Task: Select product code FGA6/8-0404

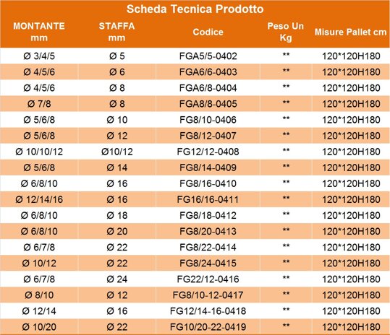Action: click(x=208, y=88)
